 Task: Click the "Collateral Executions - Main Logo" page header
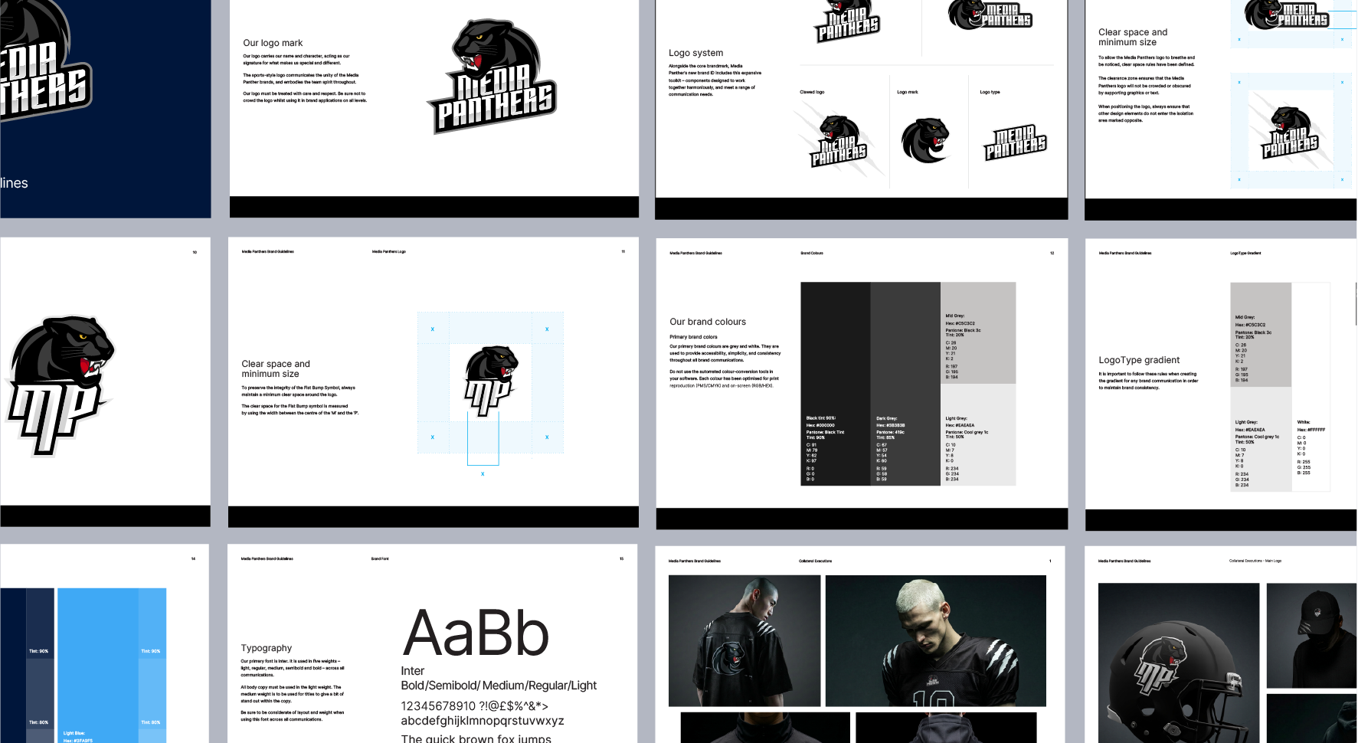[1255, 561]
